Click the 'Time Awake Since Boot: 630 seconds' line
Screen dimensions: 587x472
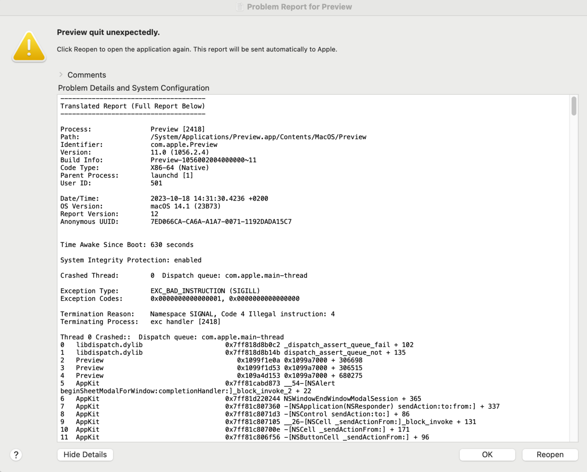tap(127, 245)
